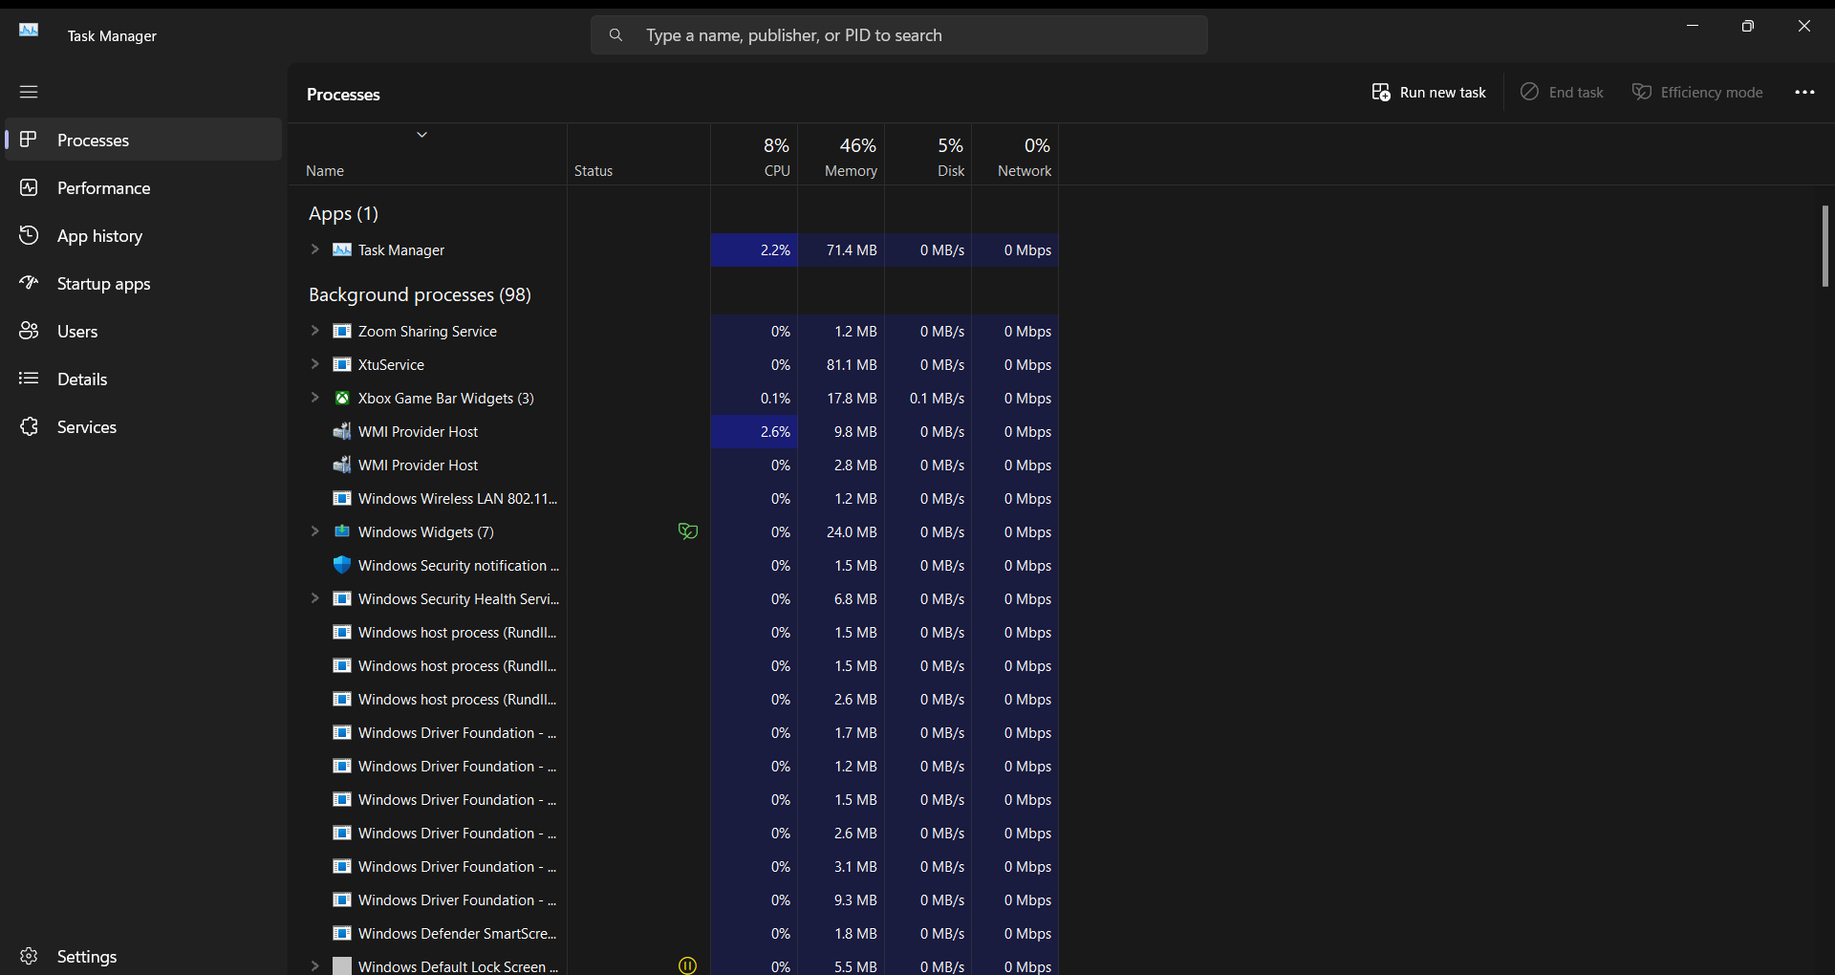Open Startup apps section

pos(143,283)
